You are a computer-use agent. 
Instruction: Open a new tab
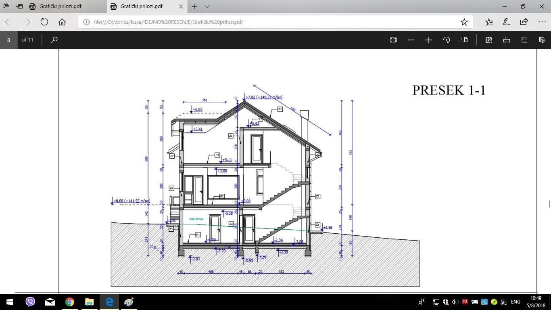(194, 6)
